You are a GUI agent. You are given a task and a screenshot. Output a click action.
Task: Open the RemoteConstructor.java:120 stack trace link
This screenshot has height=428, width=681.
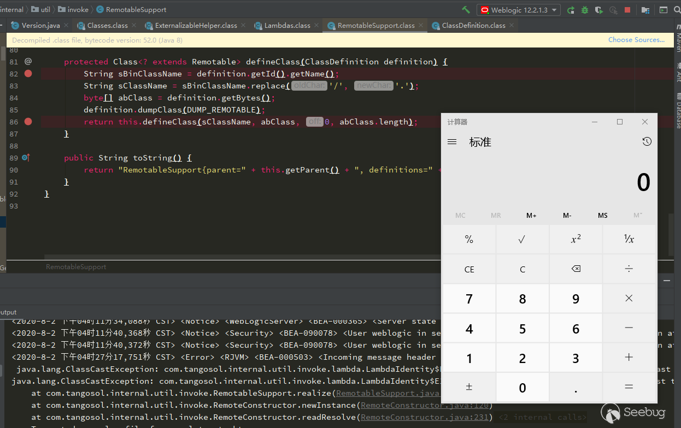[x=426, y=405]
